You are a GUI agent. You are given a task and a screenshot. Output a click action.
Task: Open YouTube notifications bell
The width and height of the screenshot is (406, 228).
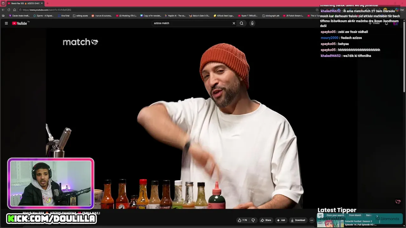386,23
